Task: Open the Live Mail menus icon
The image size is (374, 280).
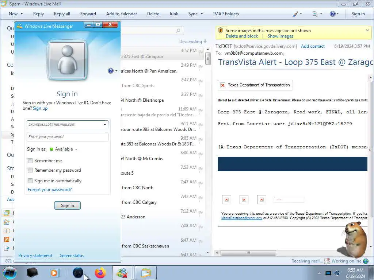Action: pos(315,14)
